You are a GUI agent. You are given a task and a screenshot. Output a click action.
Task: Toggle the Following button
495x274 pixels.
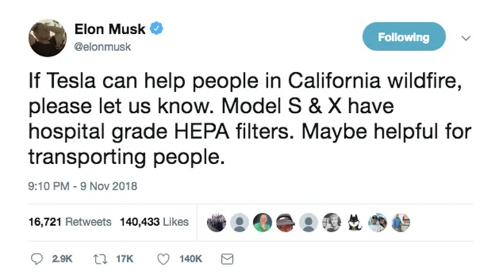pyautogui.click(x=403, y=37)
